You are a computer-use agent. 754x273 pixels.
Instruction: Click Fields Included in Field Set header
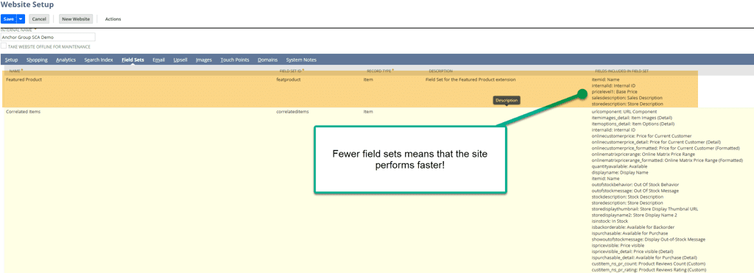(x=621, y=71)
